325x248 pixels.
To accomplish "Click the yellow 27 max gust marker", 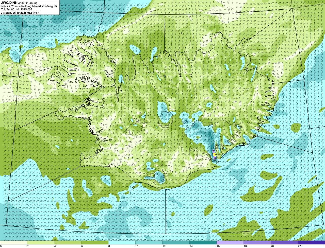I will (x=214, y=154).
